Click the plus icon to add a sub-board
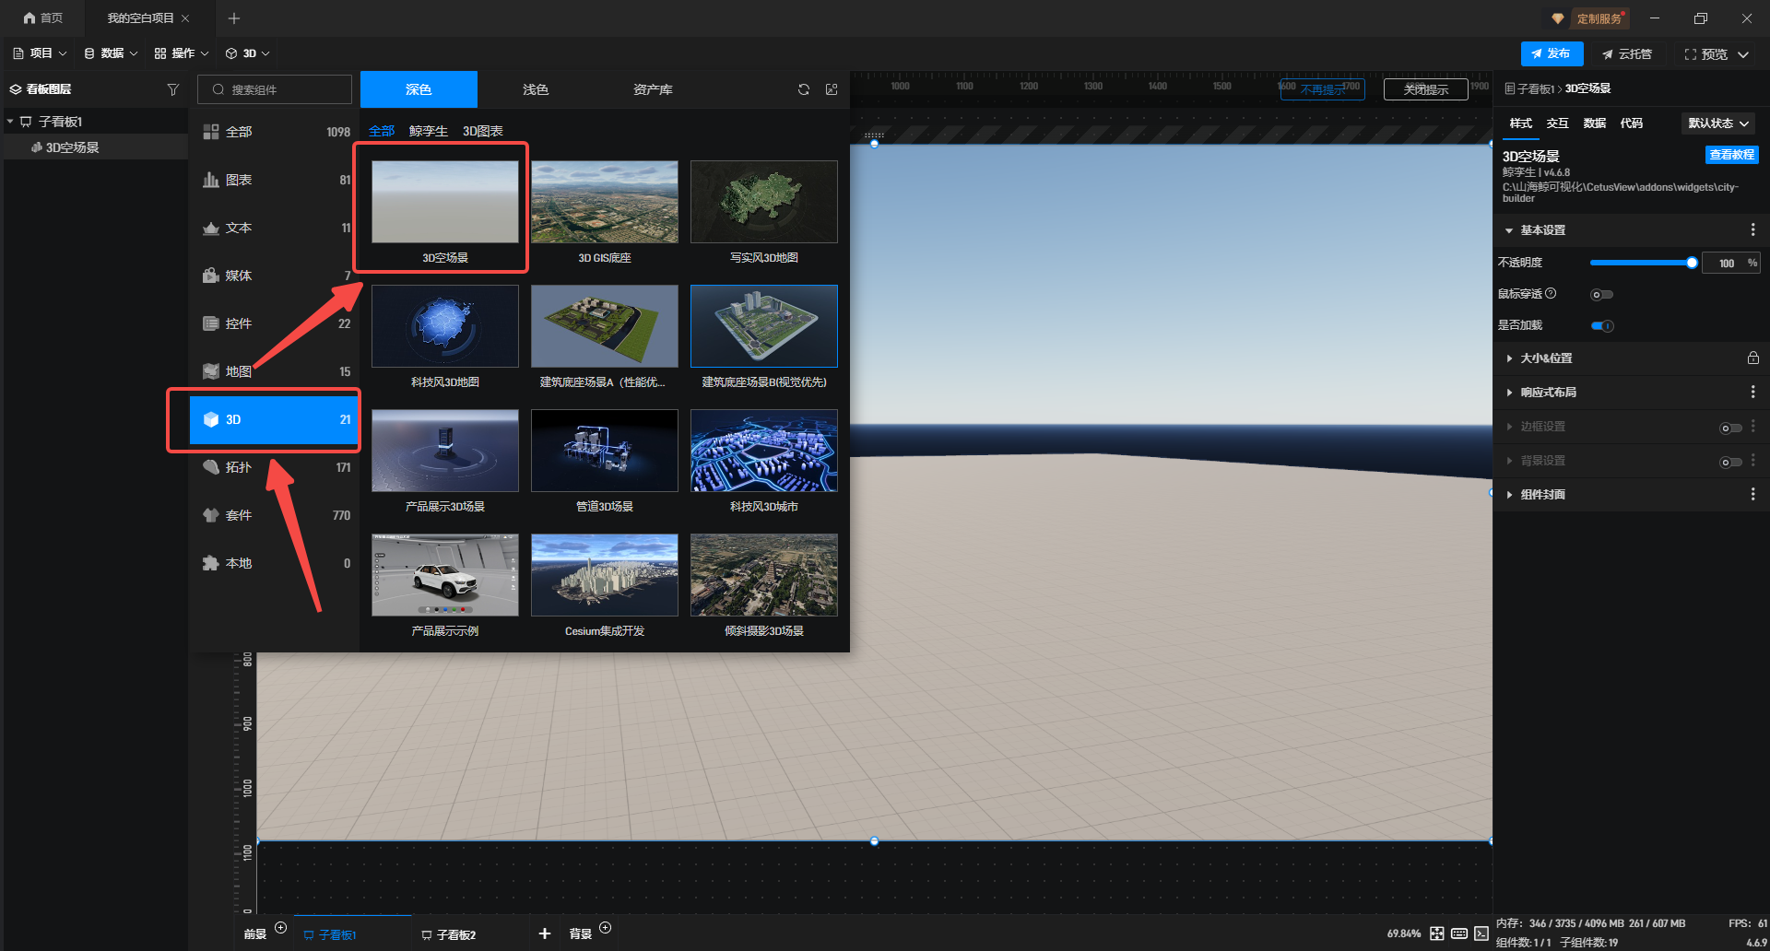Image resolution: width=1770 pixels, height=951 pixels. [x=545, y=933]
